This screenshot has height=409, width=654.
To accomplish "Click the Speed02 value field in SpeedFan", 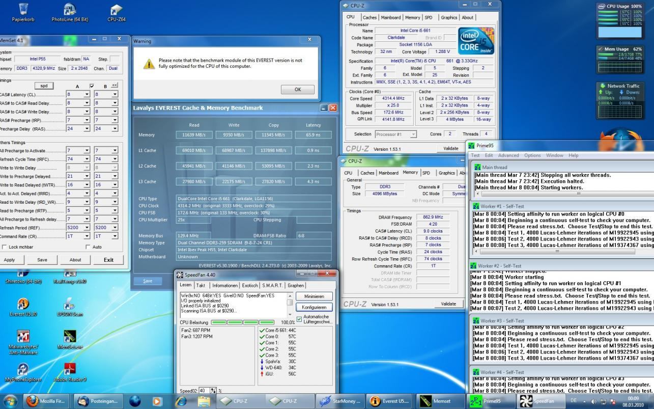I will pos(204,391).
